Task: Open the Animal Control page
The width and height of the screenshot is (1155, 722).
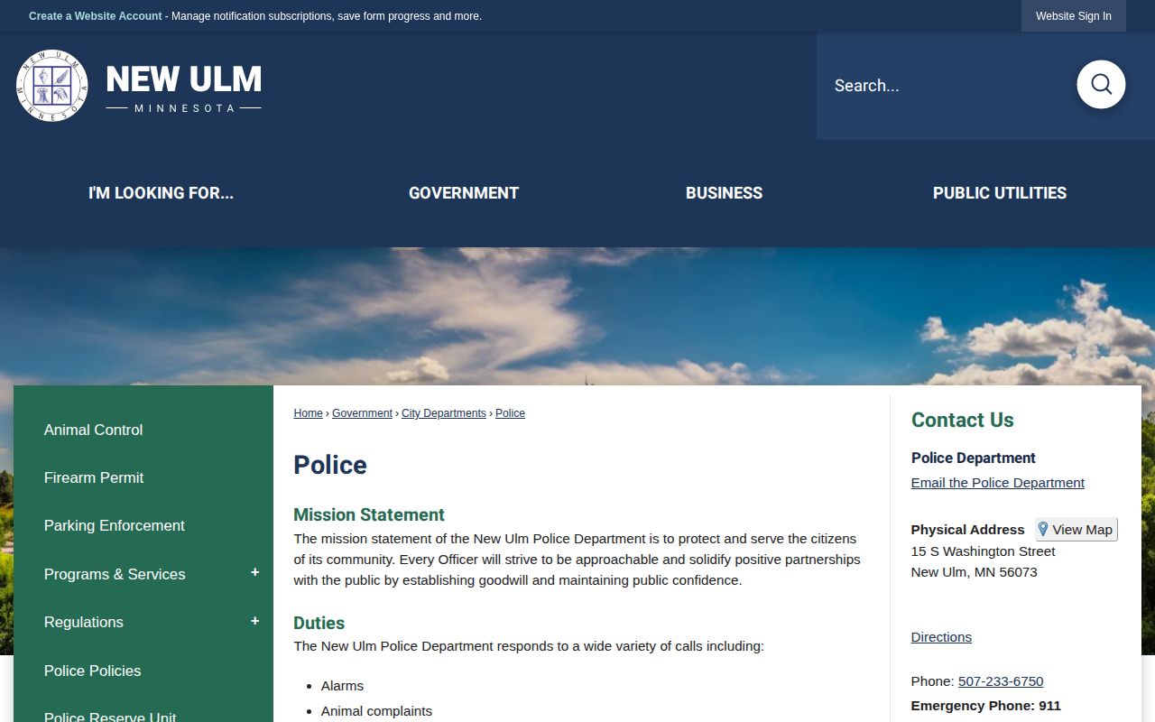Action: pos(94,430)
